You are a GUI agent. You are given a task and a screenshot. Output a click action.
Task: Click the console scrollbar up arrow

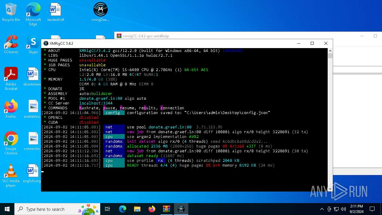(330, 50)
